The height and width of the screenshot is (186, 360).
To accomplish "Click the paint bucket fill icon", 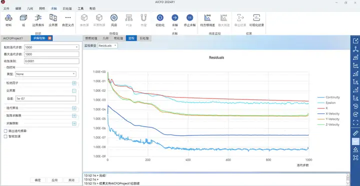I will (x=355, y=149).
